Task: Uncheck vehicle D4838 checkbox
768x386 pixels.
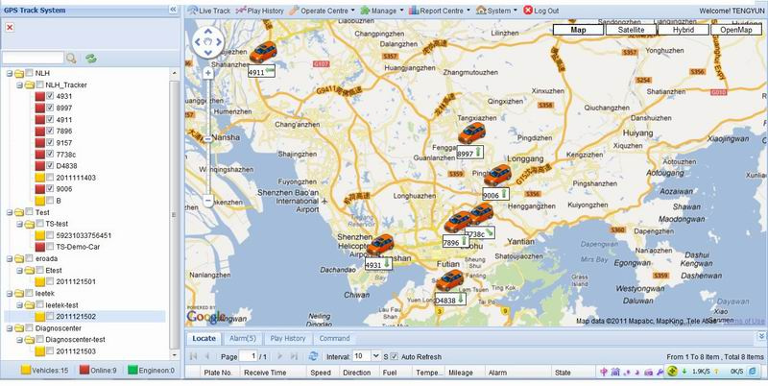Action: (50, 165)
